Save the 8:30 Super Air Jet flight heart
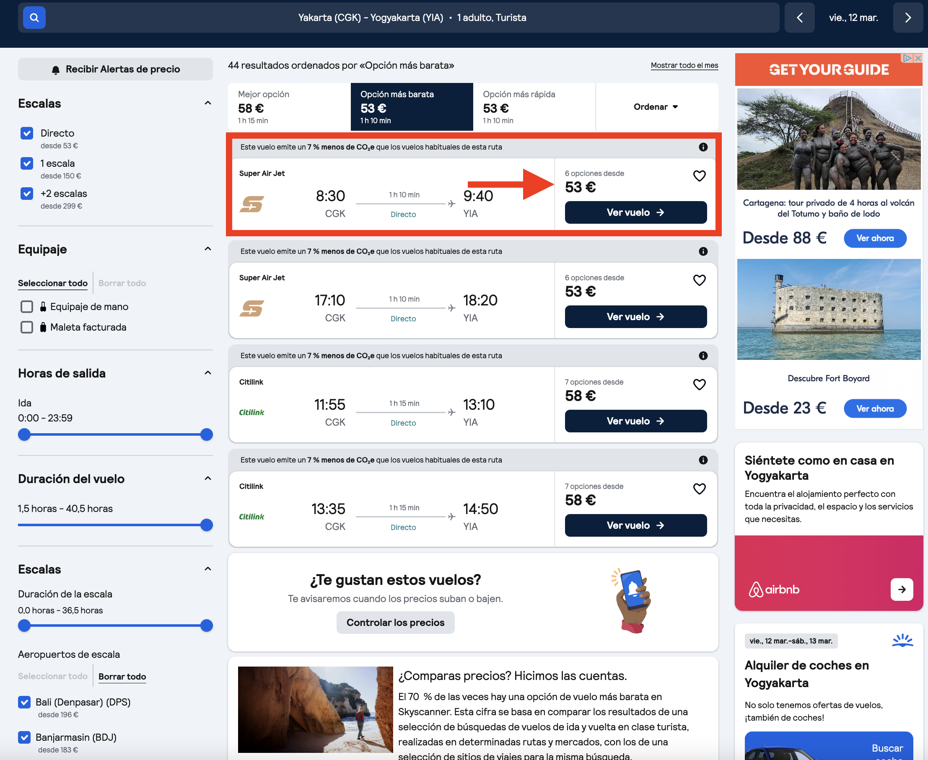Screen dimensions: 928x760 700,176
